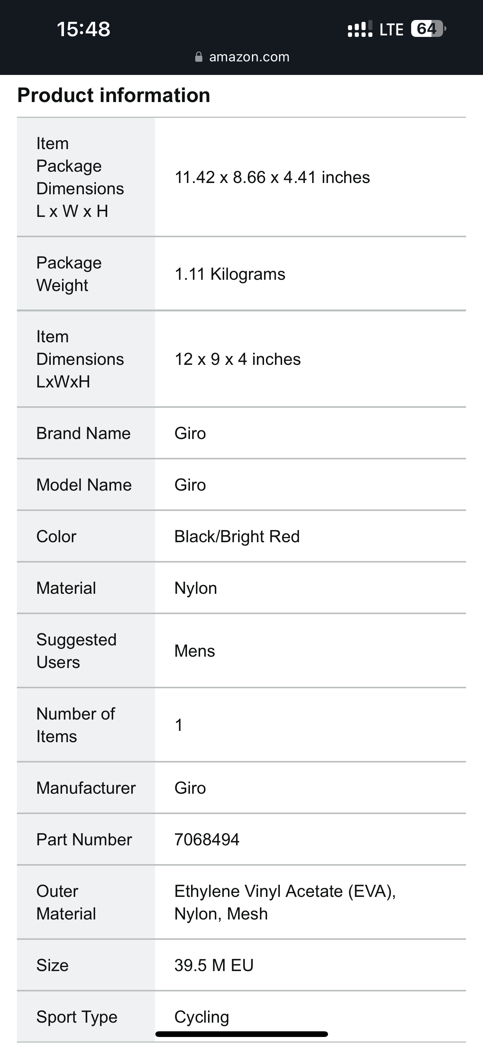Tap the Black/Bright Red color value

tap(237, 537)
